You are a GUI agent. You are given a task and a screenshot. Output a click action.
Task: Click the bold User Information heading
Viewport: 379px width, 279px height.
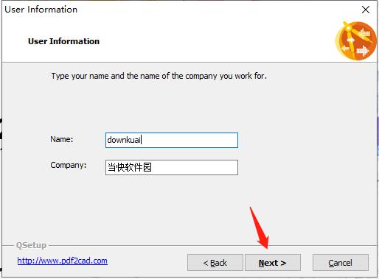click(x=63, y=41)
